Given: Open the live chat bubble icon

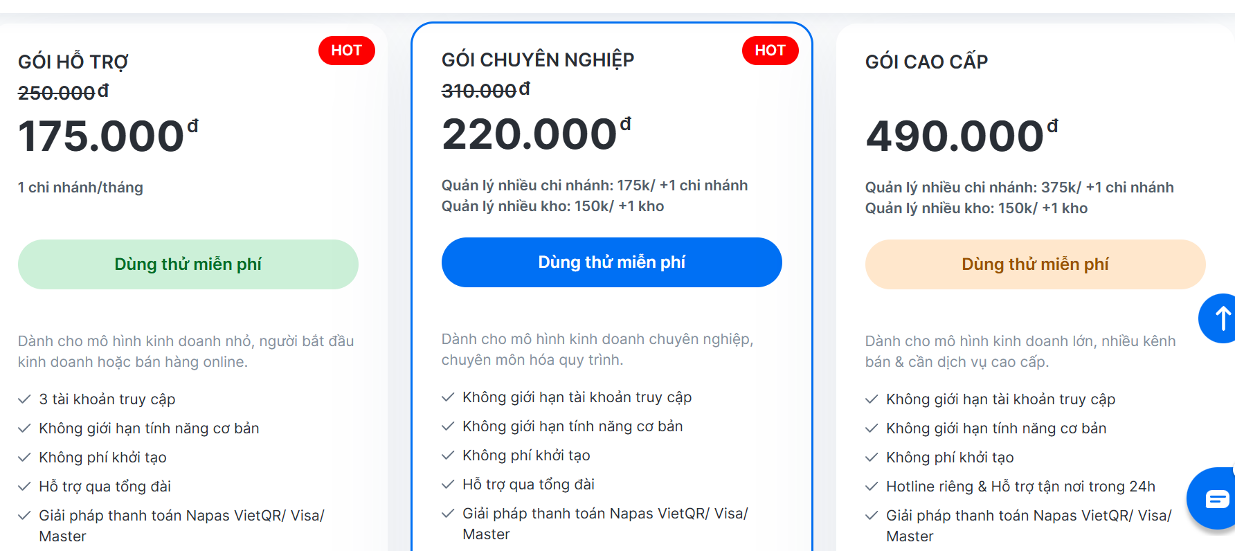Looking at the screenshot, I should (1213, 498).
